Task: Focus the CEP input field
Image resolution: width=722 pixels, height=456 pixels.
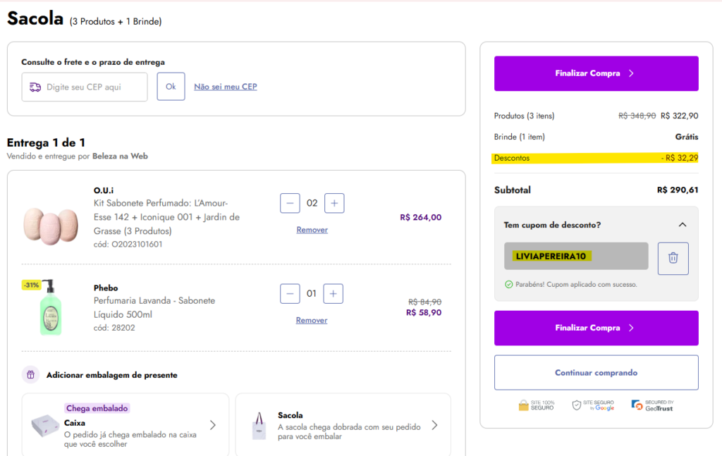Action: point(85,87)
